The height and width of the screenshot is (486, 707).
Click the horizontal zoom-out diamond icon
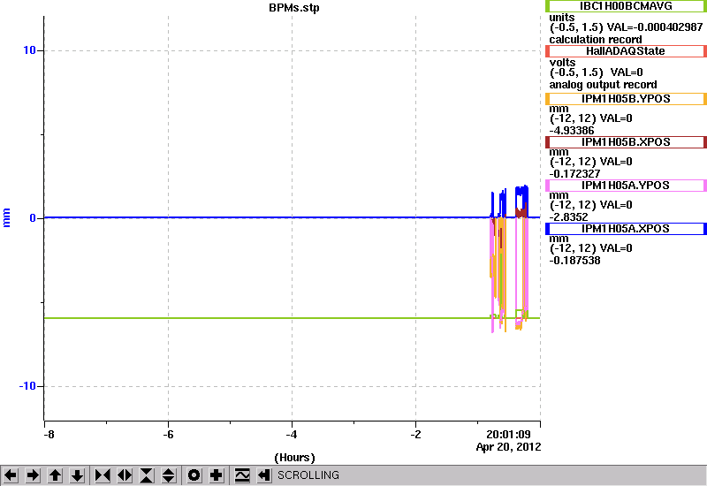coord(125,475)
